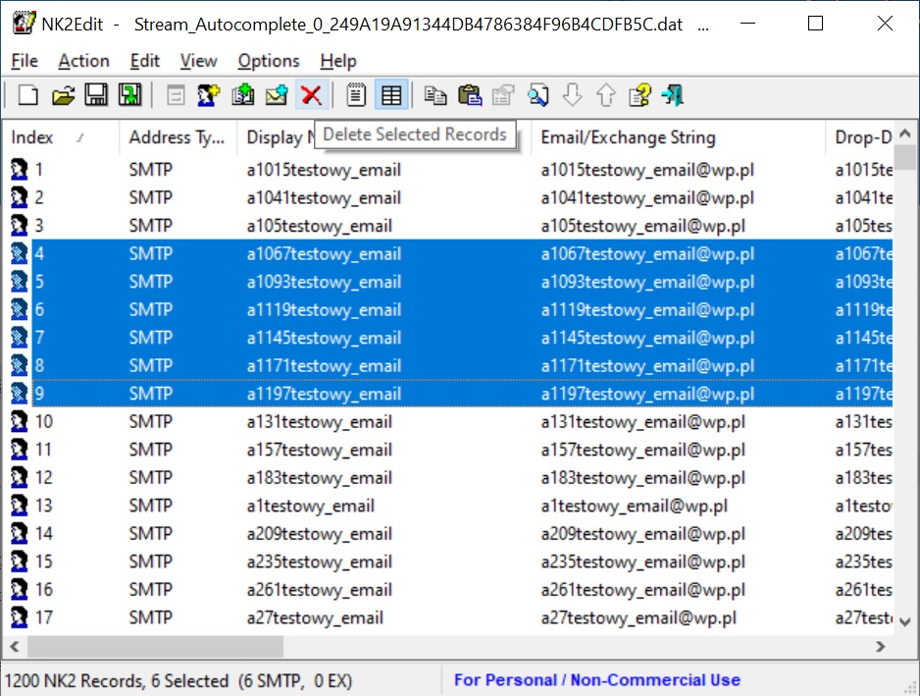The width and height of the screenshot is (920, 696).
Task: Sort by Email/Exchange String column header
Action: (628, 137)
